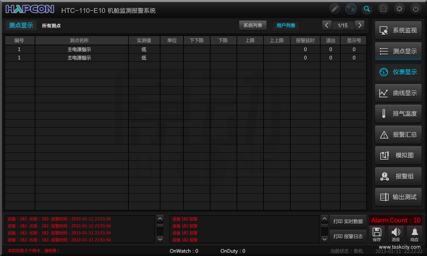This screenshot has height=256, width=427.
Task: Select 测点显示 in the sidebar
Action: click(398, 51)
